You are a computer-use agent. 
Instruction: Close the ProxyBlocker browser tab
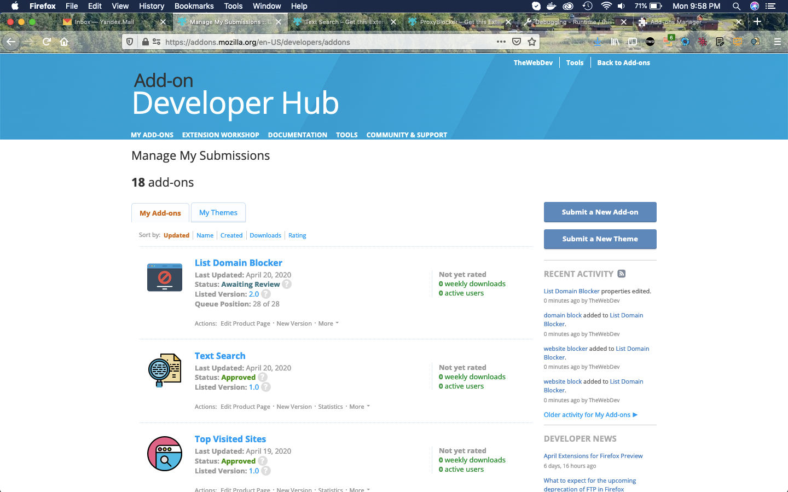(x=508, y=22)
